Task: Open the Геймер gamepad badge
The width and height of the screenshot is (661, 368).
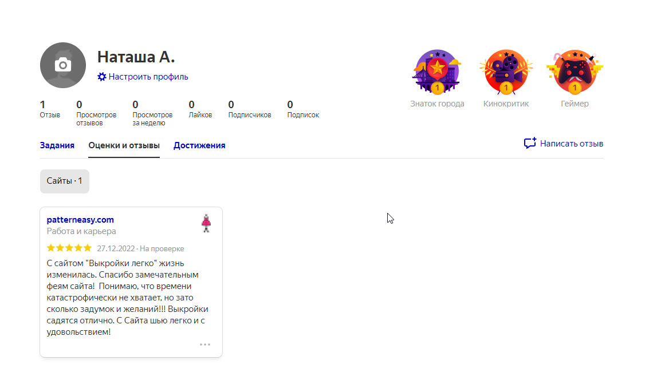Action: [575, 72]
